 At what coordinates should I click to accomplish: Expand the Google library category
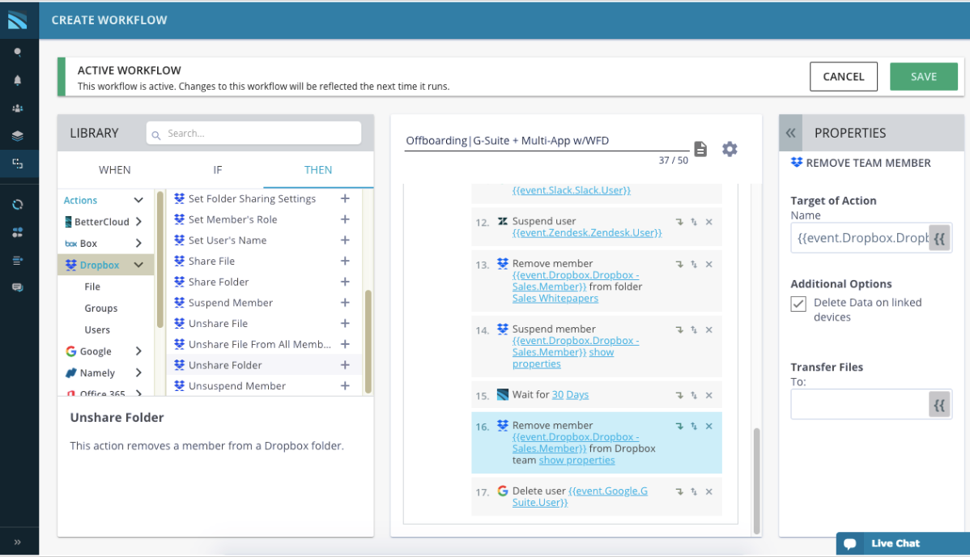(138, 351)
